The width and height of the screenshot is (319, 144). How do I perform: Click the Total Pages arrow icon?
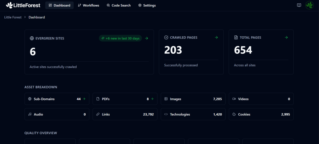click(286, 38)
